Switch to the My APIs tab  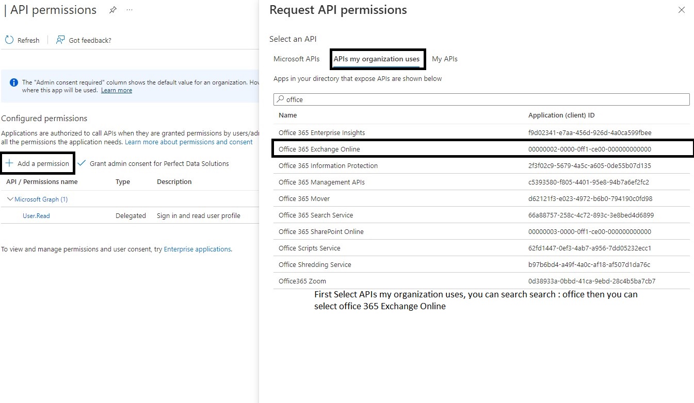(x=445, y=59)
